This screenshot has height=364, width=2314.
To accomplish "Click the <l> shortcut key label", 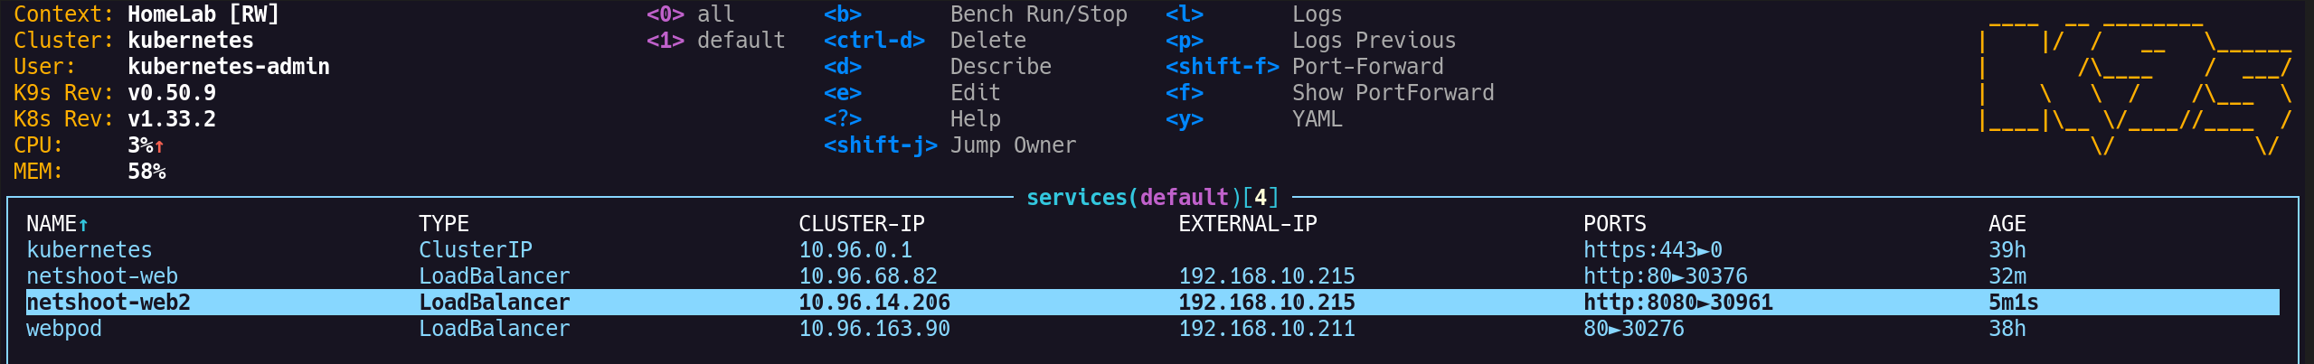I will coord(1185,14).
